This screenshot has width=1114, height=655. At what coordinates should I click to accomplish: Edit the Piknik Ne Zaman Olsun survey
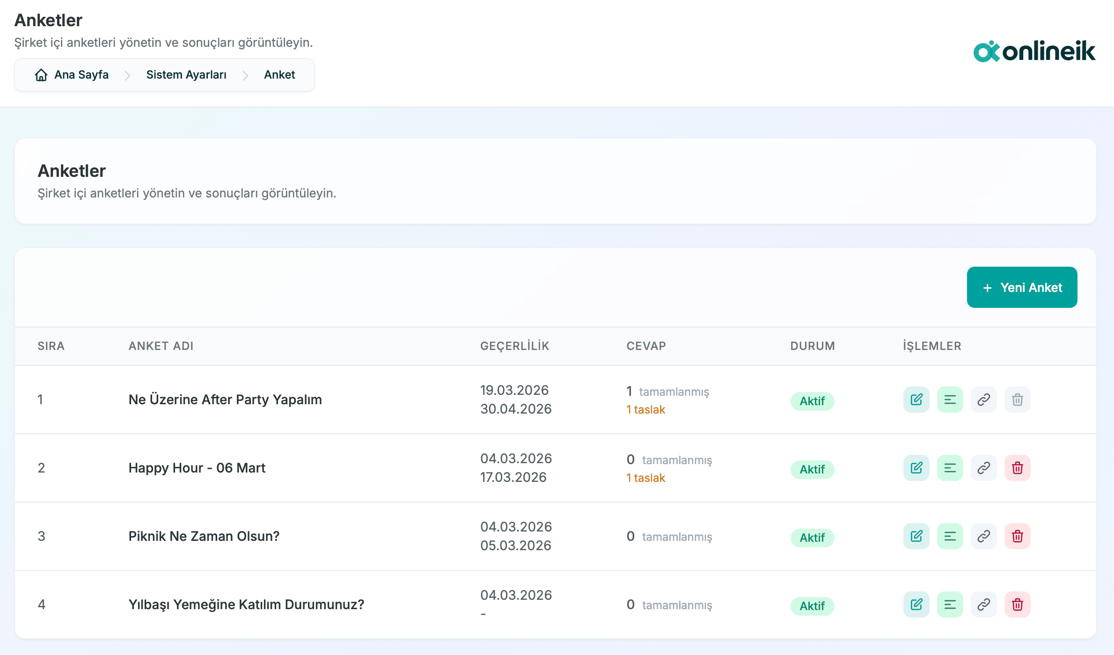(916, 536)
